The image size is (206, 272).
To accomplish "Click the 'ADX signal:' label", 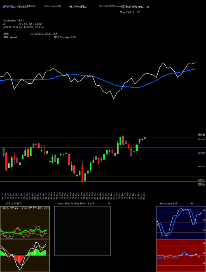I will 10,37.
